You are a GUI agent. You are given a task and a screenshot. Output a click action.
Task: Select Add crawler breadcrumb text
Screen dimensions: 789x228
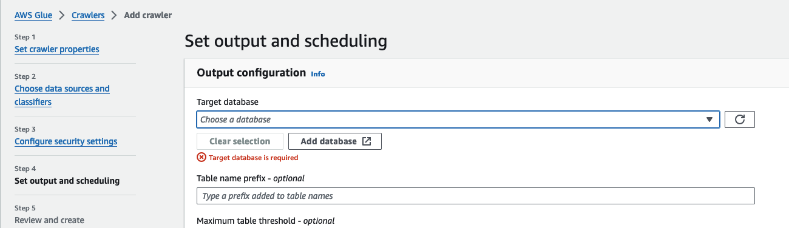[147, 15]
